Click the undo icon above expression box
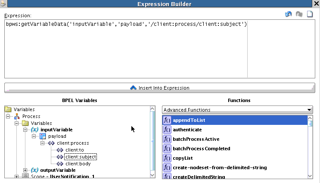This screenshot has width=320, height=183. pos(289,14)
